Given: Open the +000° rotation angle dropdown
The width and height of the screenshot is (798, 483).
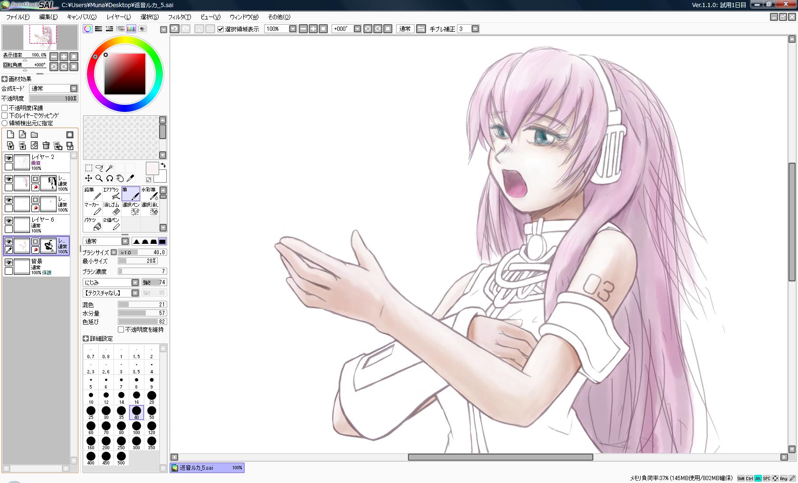Looking at the screenshot, I should [x=357, y=29].
